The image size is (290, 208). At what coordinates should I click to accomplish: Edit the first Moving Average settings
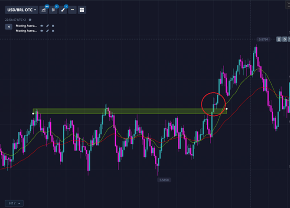[48, 26]
